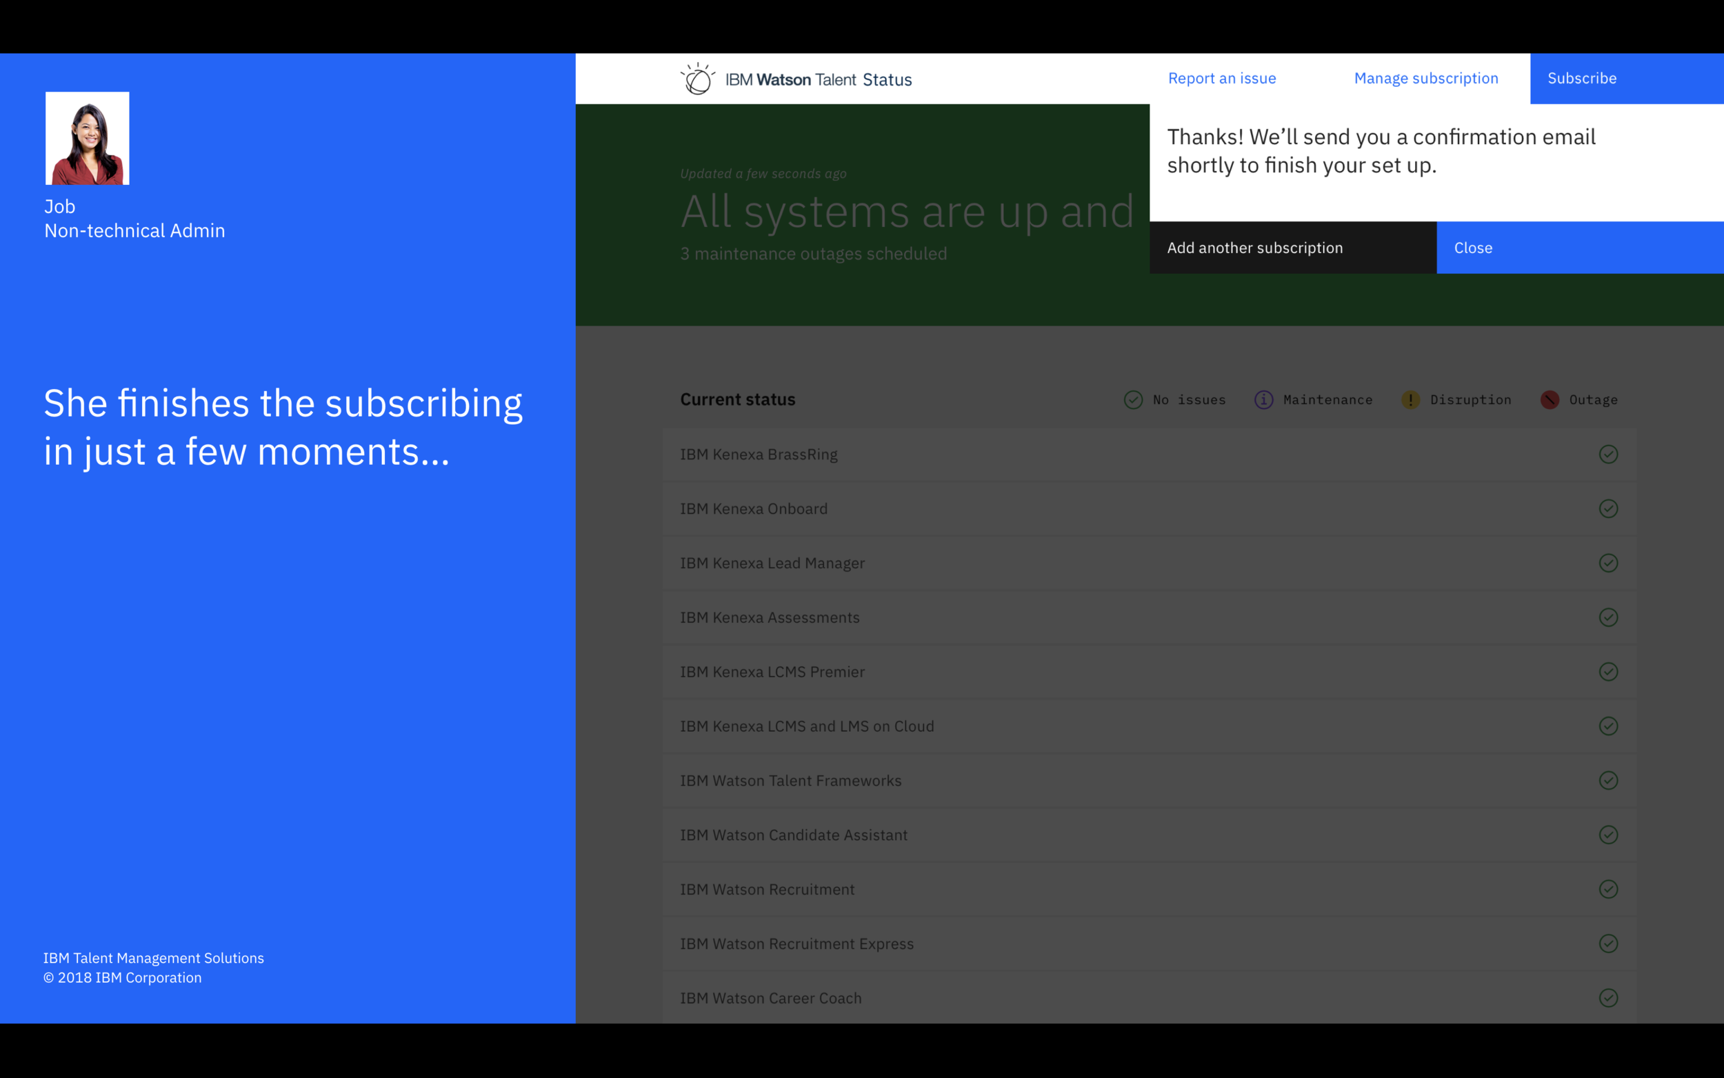Viewport: 1724px width, 1078px height.
Task: Select the IBM Watson Career Coach row
Action: point(1149,998)
